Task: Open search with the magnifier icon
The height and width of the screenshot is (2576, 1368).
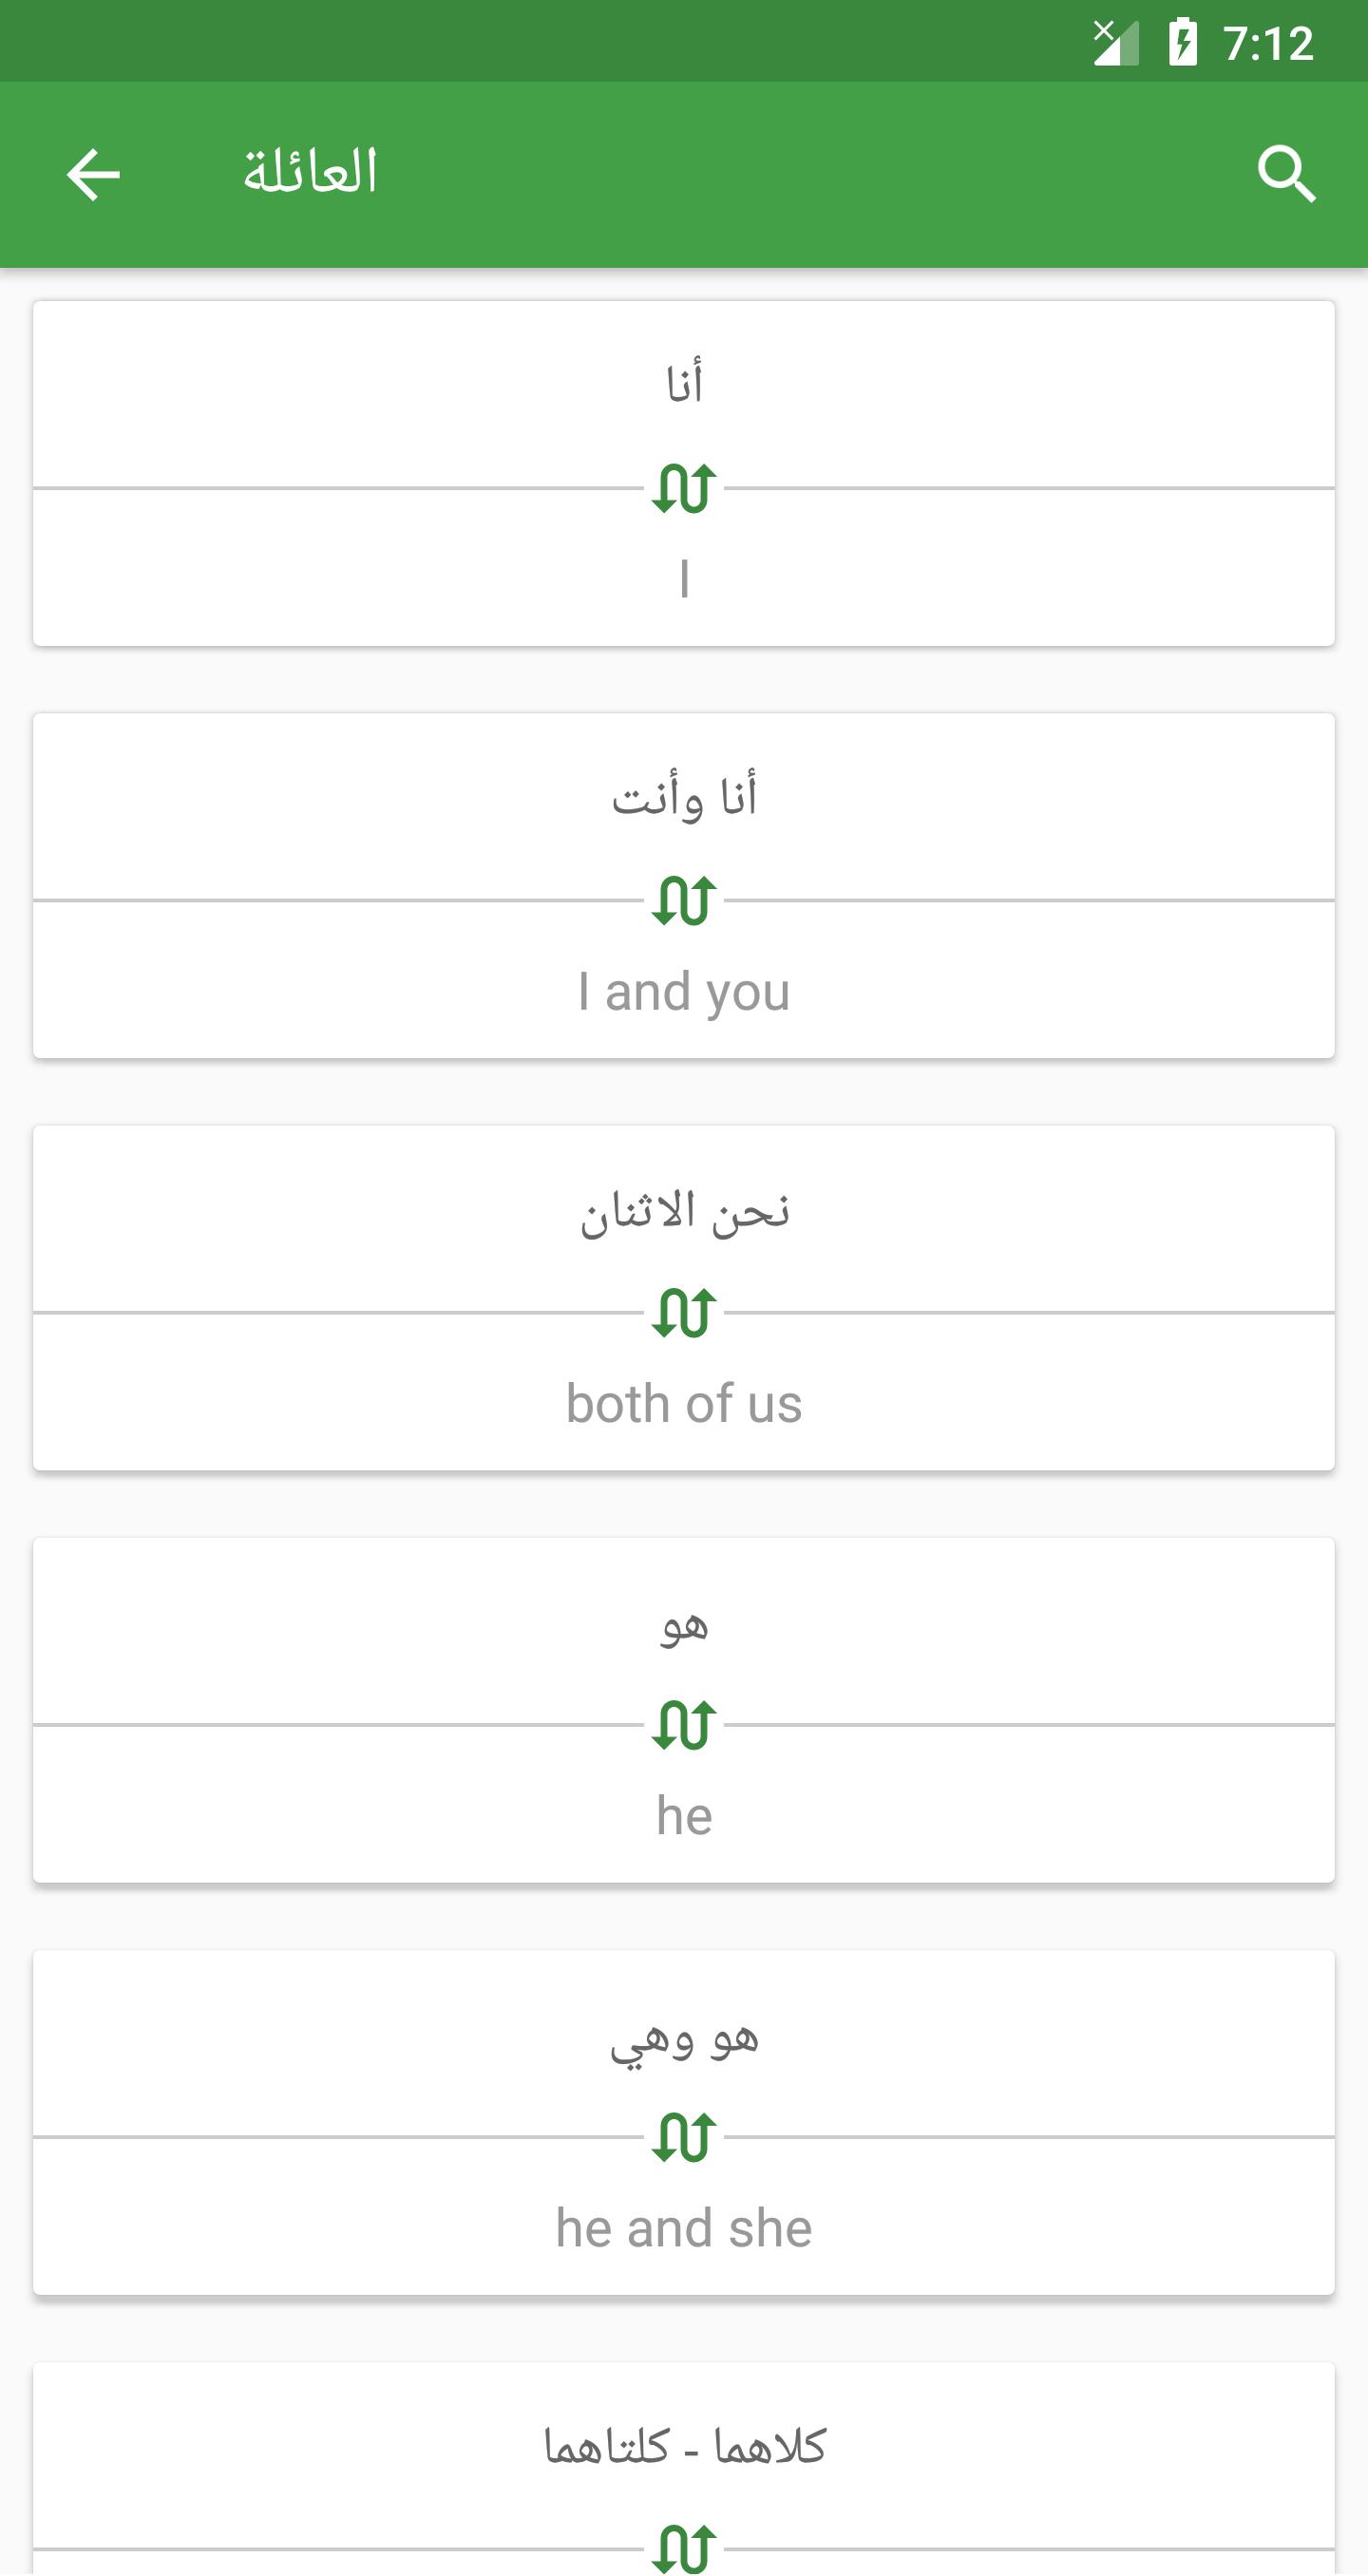Action: [1286, 174]
